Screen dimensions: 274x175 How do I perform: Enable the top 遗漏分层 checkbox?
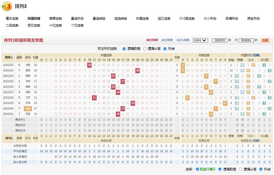coord(145,49)
